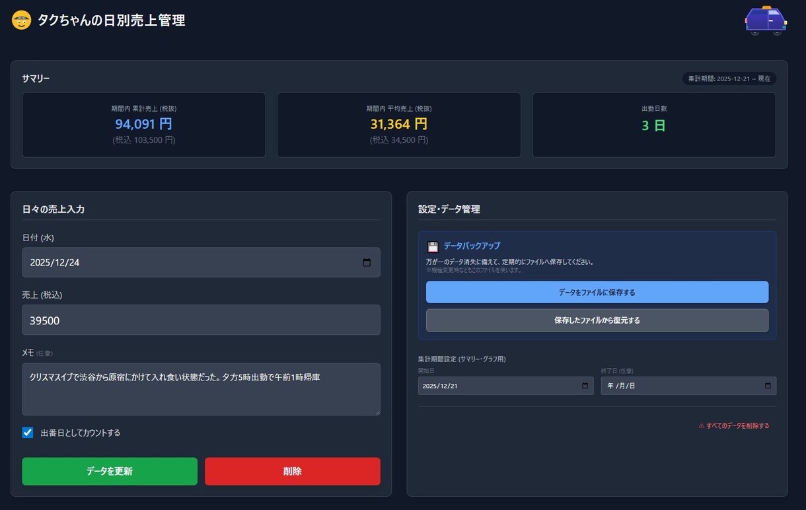Screen dimensions: 806x510
Task: Click データをファイルに保存する
Action: pyautogui.click(x=597, y=291)
